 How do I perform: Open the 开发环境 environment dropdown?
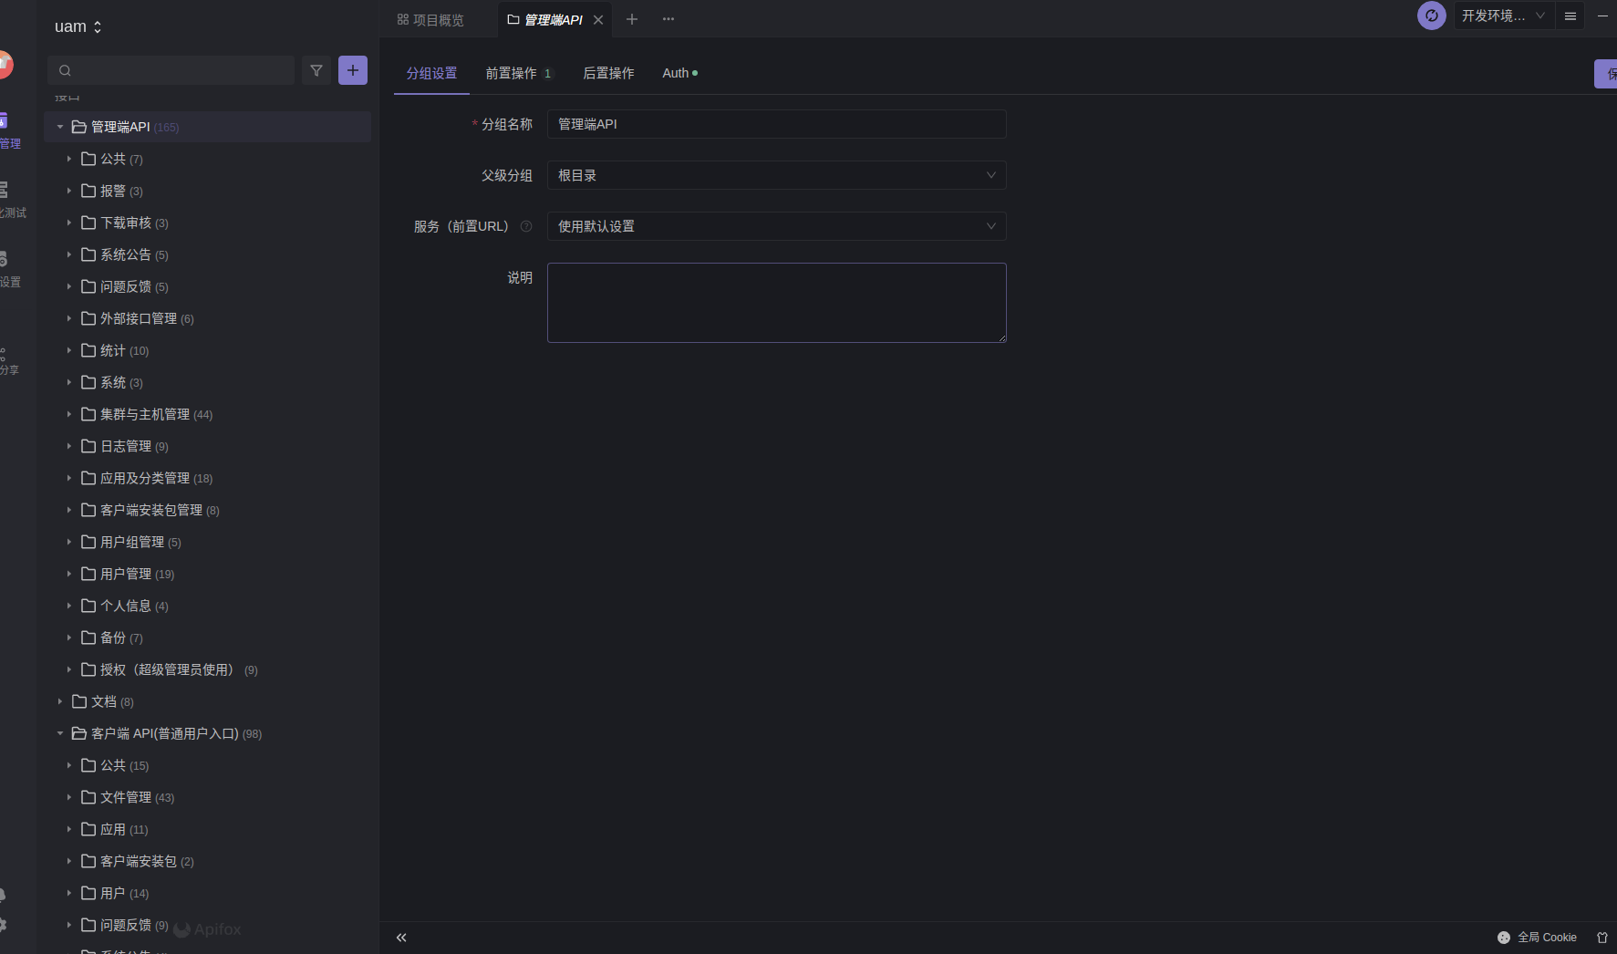(1504, 16)
